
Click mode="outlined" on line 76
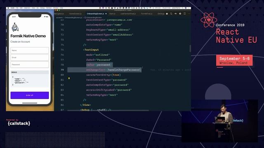[x=98, y=55]
